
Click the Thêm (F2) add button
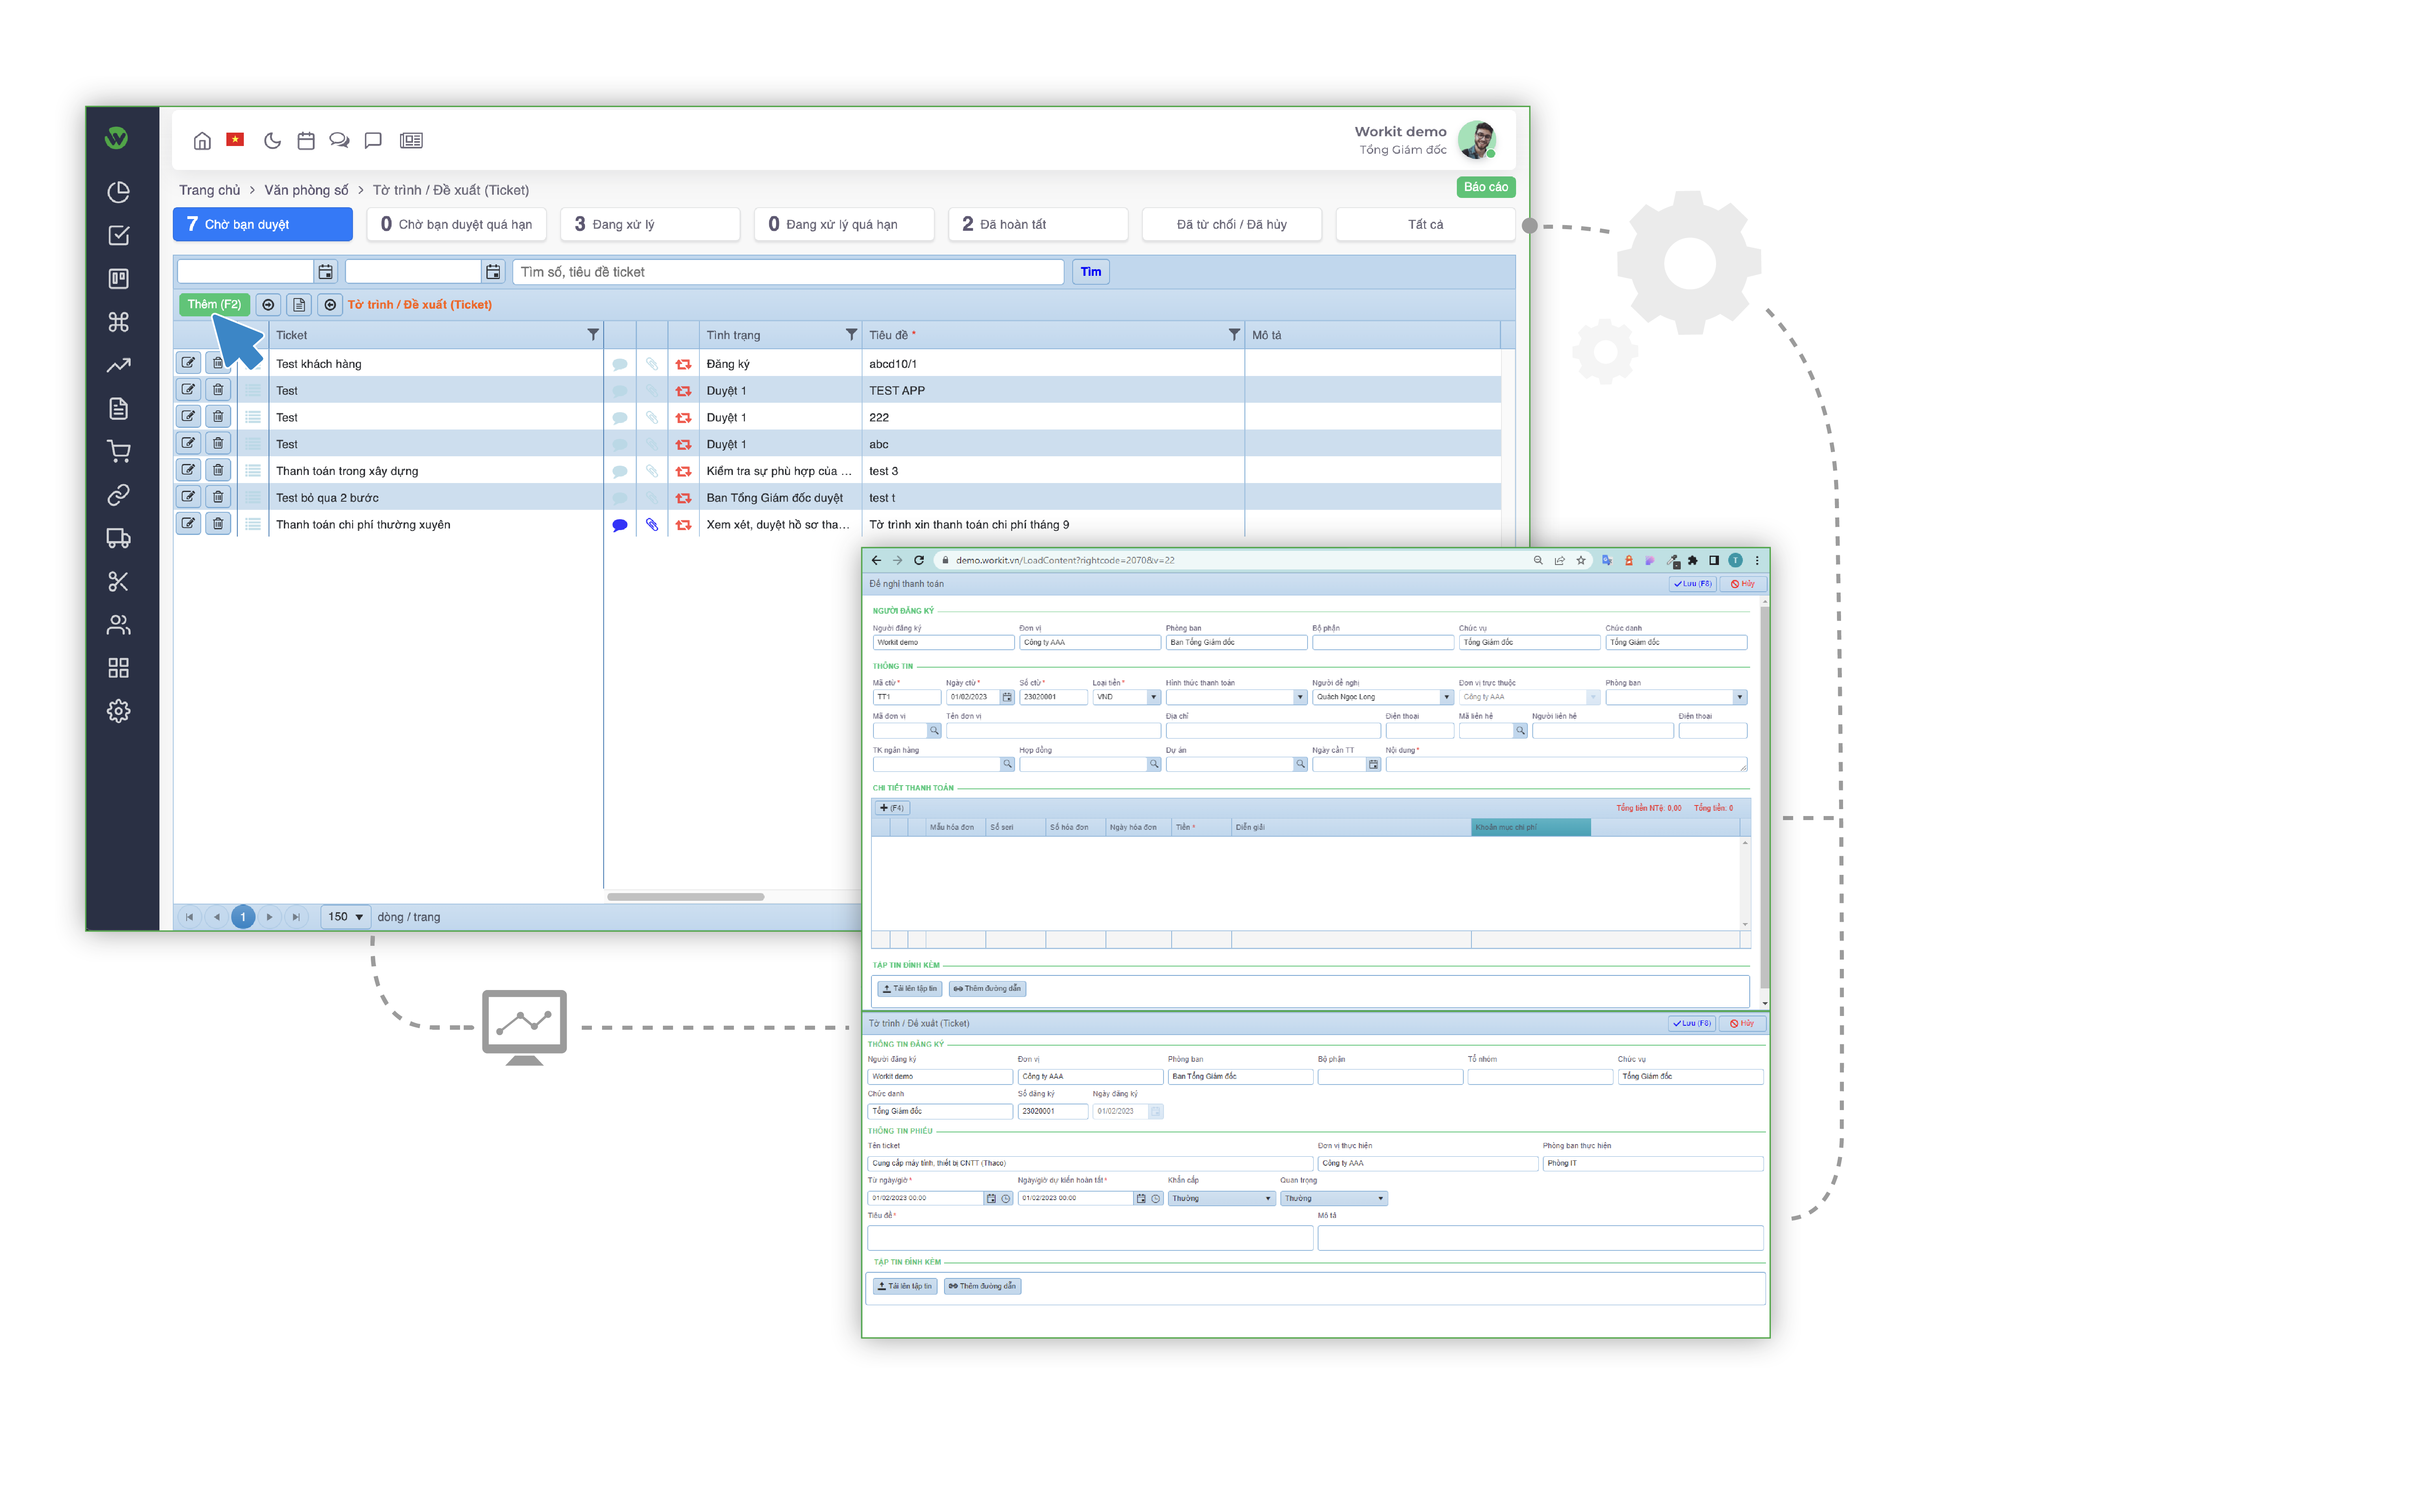click(214, 304)
